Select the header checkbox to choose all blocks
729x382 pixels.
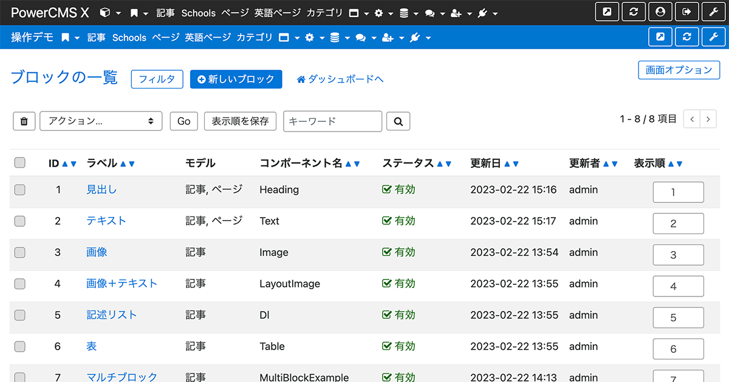pyautogui.click(x=19, y=162)
